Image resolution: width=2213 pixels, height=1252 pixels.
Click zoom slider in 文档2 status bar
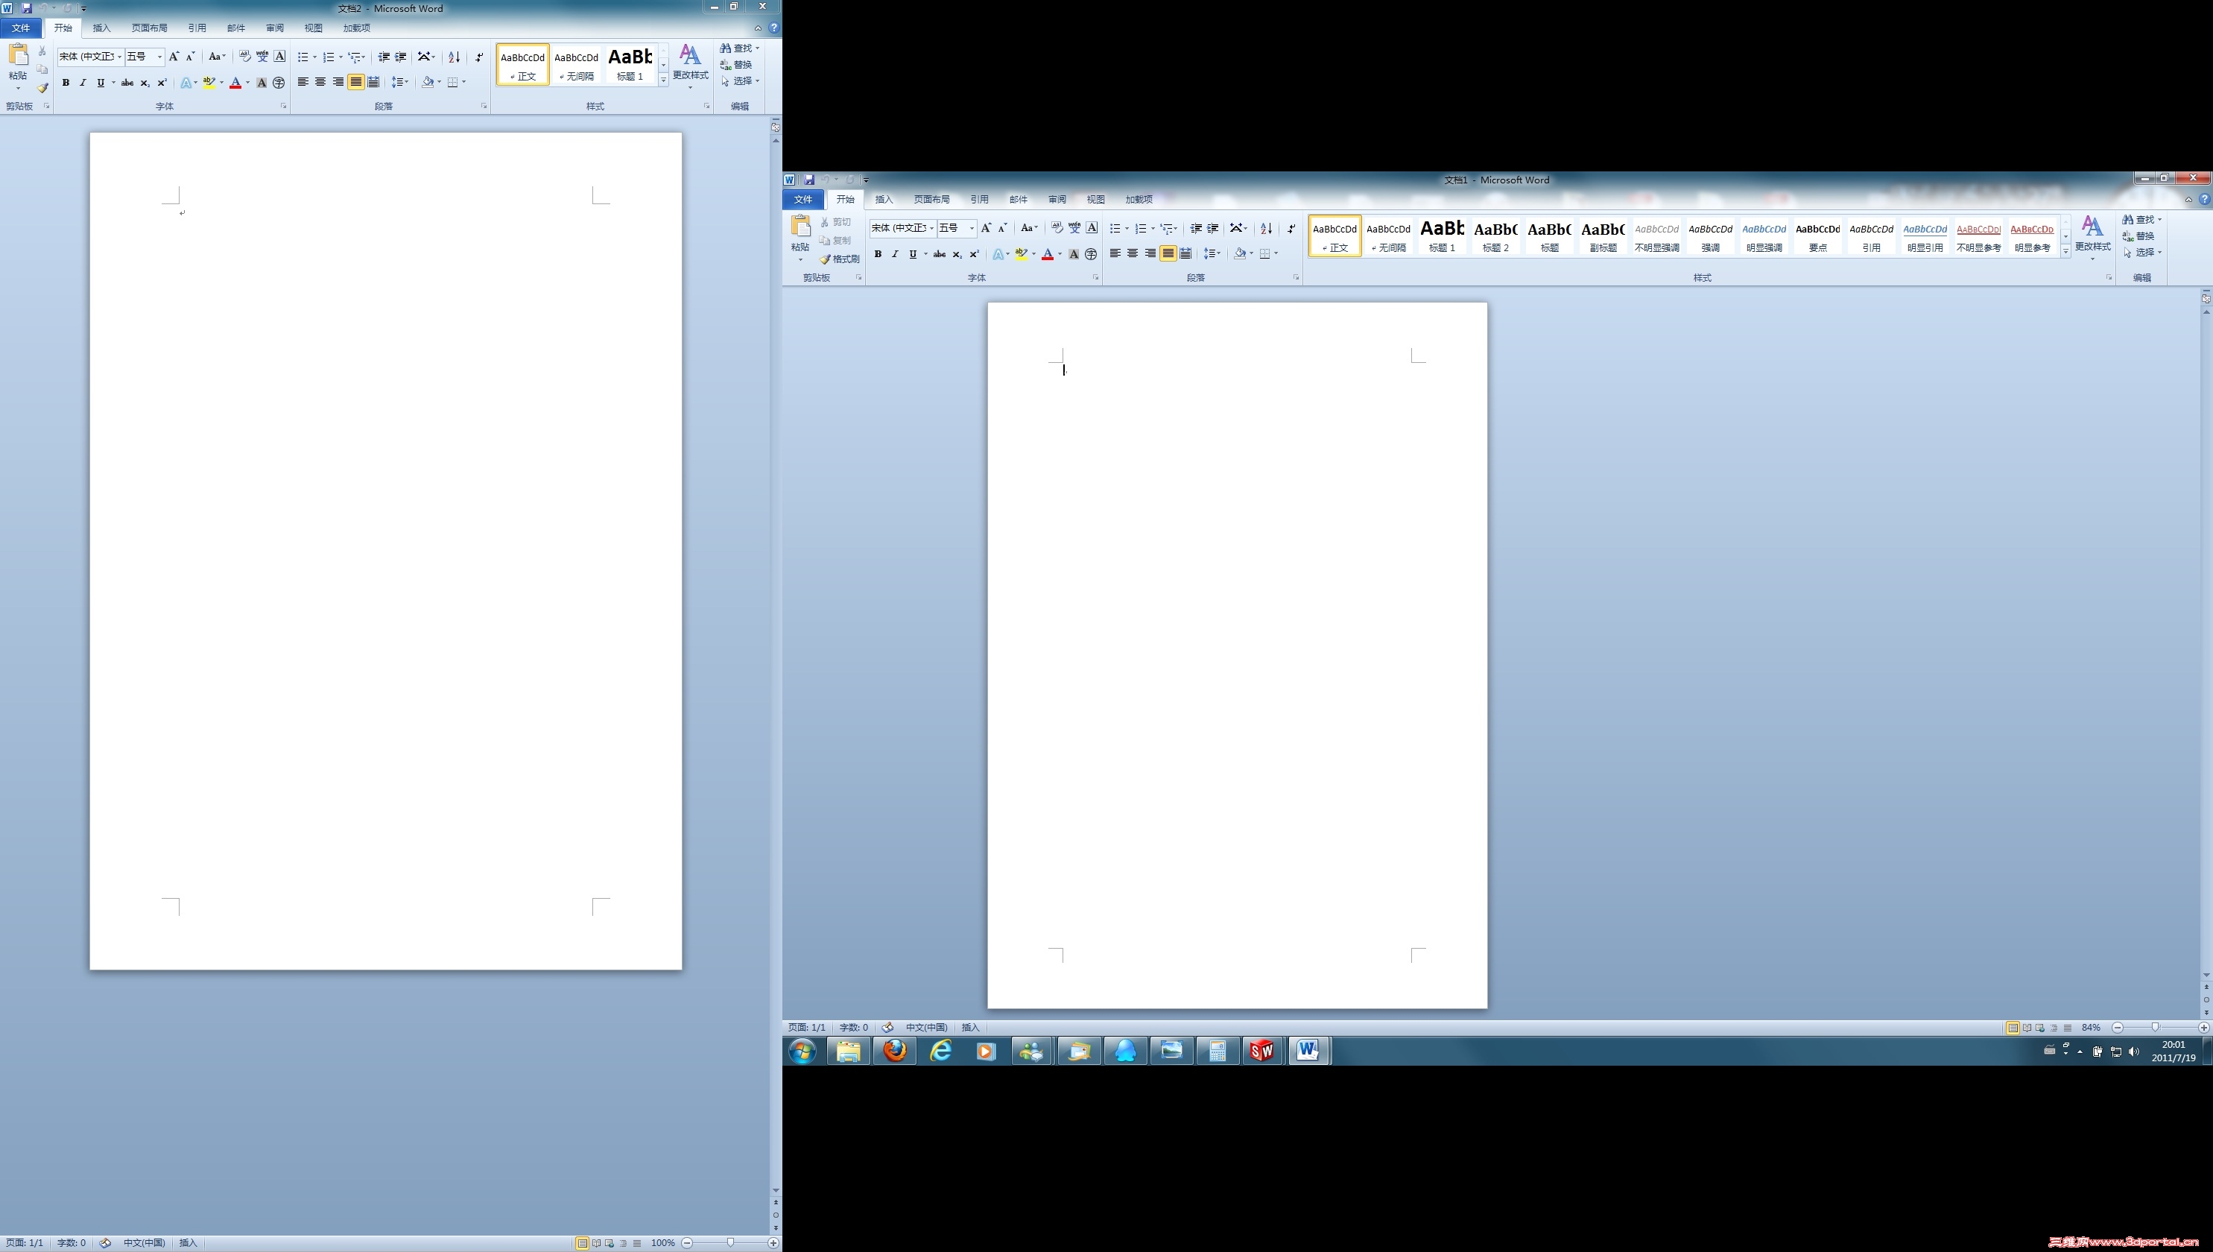click(730, 1242)
